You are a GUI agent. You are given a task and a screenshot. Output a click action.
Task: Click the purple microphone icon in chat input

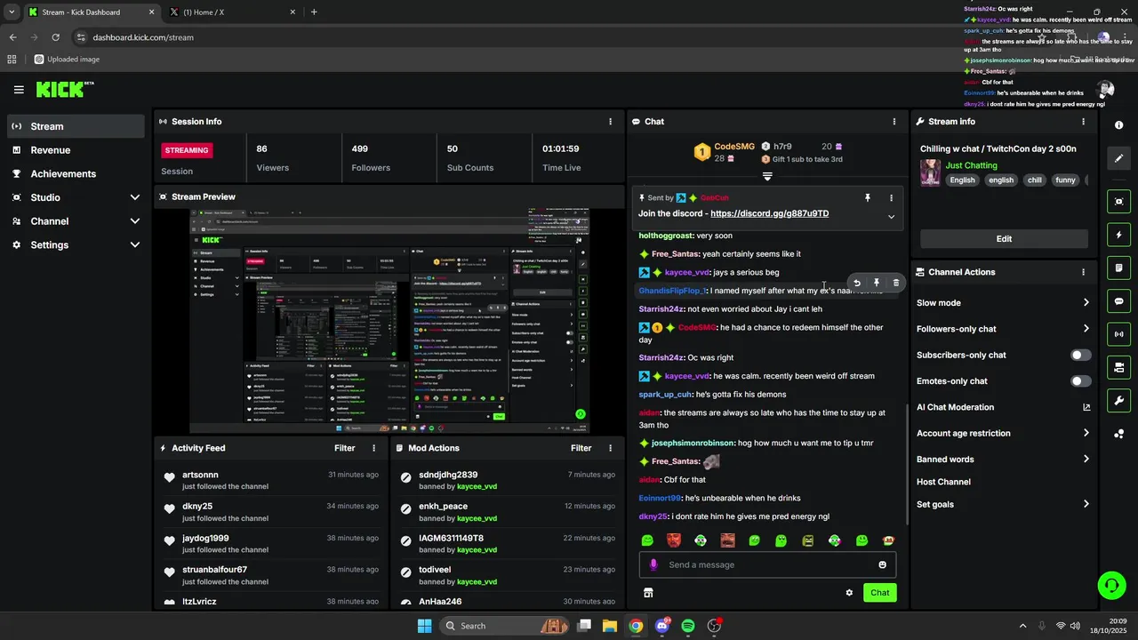coord(653,564)
